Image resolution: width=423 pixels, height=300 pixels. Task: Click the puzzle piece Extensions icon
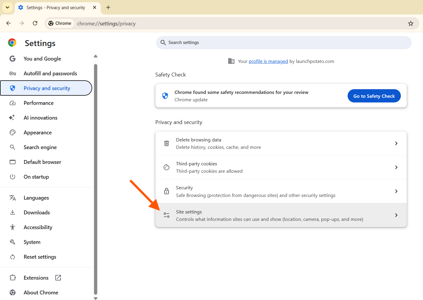pos(12,278)
